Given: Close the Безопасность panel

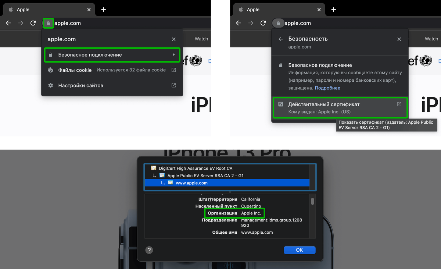Looking at the screenshot, I should 399,39.
